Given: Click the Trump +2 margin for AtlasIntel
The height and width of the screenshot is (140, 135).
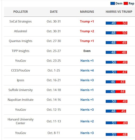Looking at the screenshot, I should coord(87,31).
